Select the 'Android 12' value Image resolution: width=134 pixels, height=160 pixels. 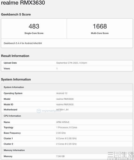(62, 93)
